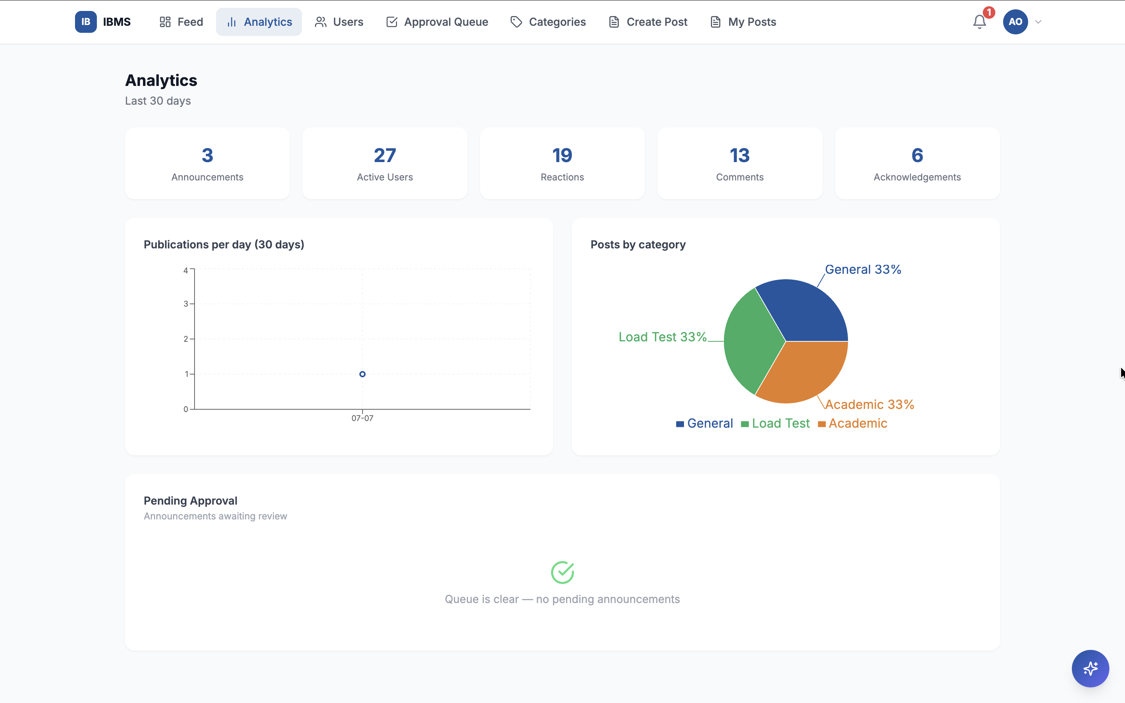This screenshot has height=703, width=1125.
Task: Click the IBMS brand name
Action: click(117, 22)
